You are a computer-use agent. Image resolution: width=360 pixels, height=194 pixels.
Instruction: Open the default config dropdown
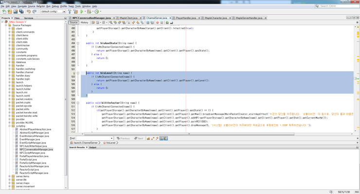53,12
